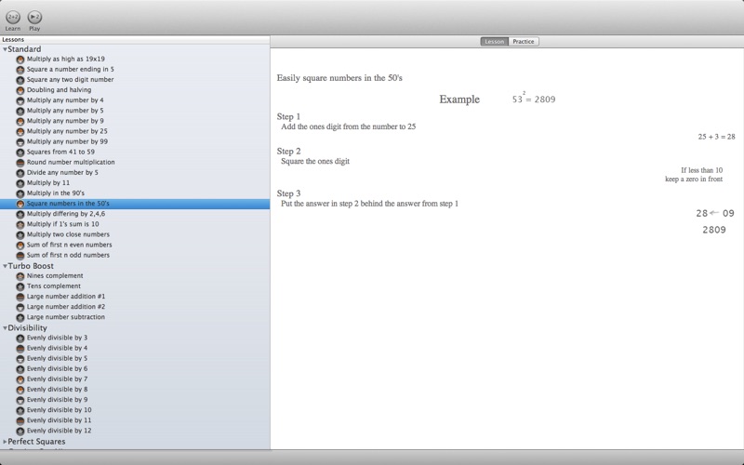Click the face icon beside Squares from 41 to 59

pos(20,153)
